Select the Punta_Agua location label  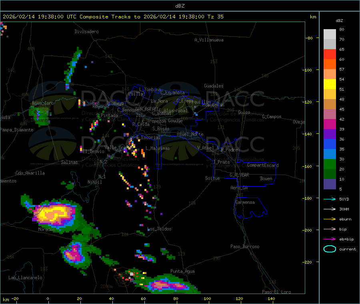182,271
